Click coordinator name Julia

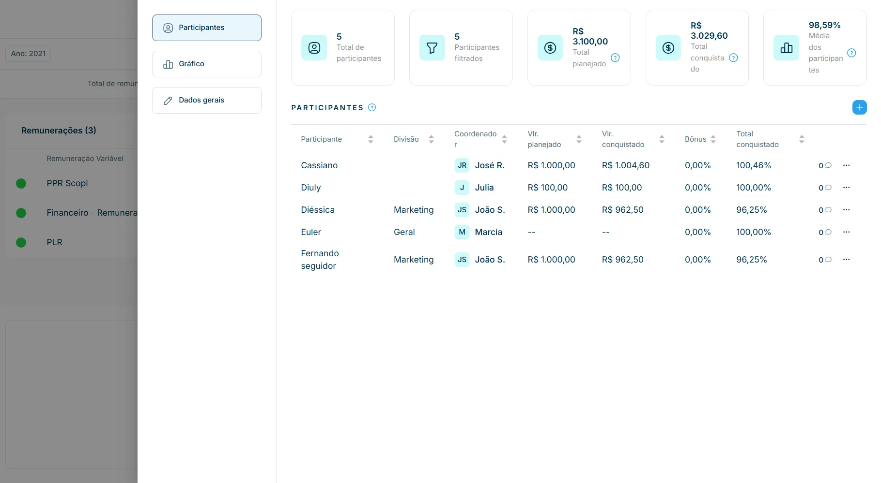coord(484,188)
